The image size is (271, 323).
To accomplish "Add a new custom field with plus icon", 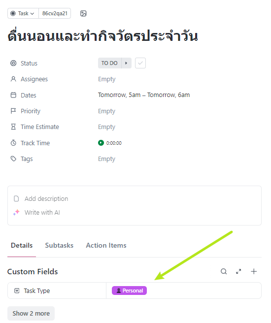I will coord(254,271).
